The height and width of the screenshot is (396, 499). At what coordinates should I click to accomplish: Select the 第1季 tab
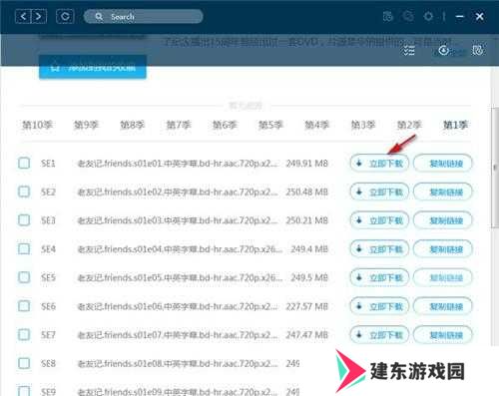[456, 125]
